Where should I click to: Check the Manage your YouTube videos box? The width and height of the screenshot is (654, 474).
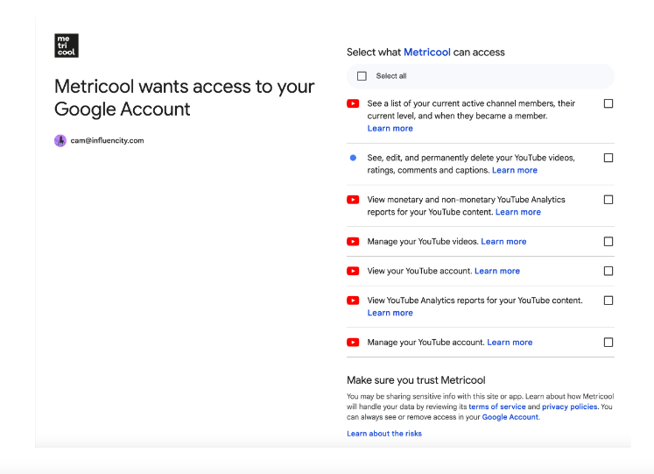(608, 242)
